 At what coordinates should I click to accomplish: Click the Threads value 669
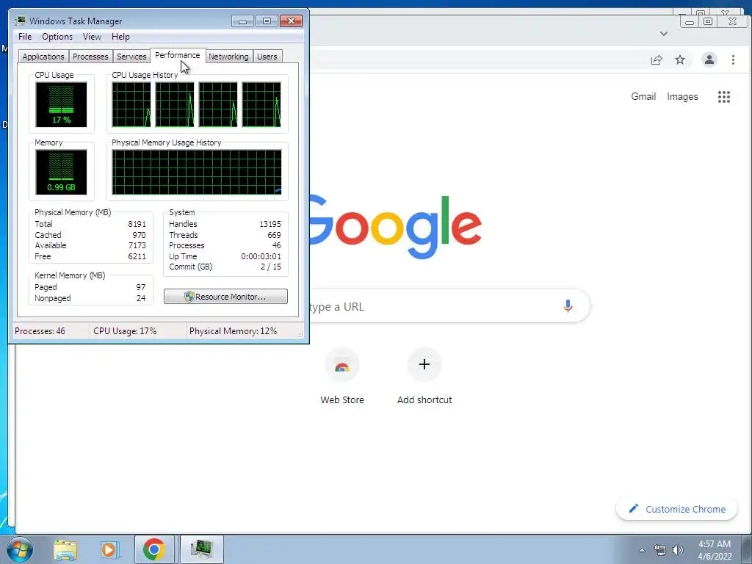tap(274, 234)
